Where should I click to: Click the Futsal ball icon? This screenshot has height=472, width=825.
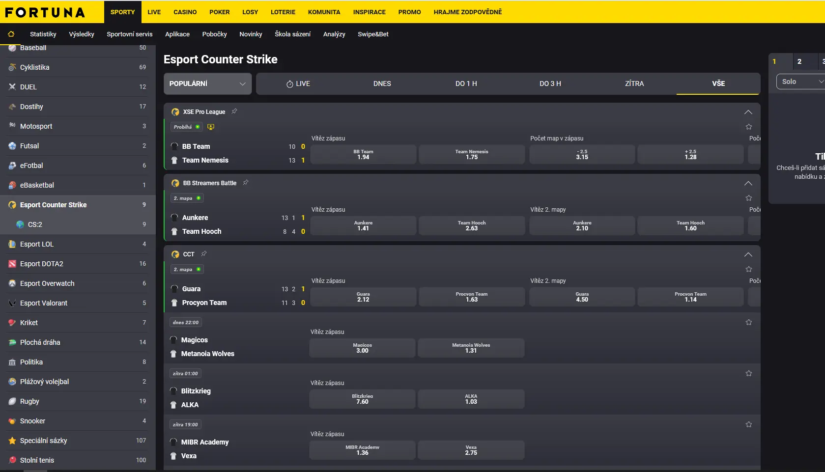tap(12, 146)
